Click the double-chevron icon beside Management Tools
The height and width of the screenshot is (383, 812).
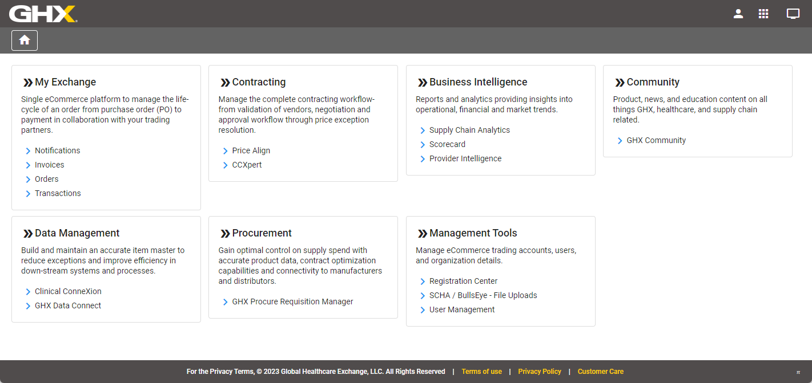click(x=423, y=234)
